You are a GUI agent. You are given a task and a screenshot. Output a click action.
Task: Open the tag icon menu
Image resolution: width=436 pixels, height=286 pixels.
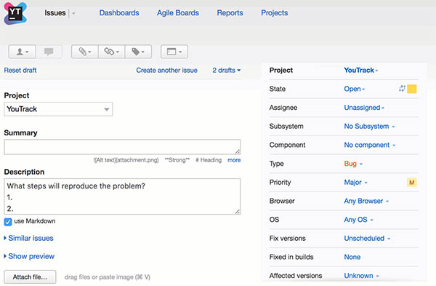(x=138, y=52)
